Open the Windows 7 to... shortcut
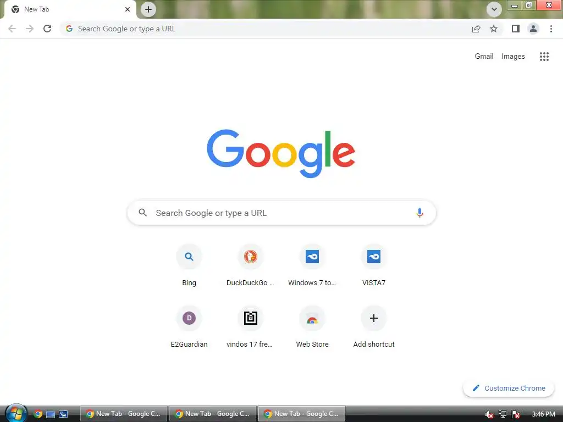The height and width of the screenshot is (422, 563). [312, 266]
